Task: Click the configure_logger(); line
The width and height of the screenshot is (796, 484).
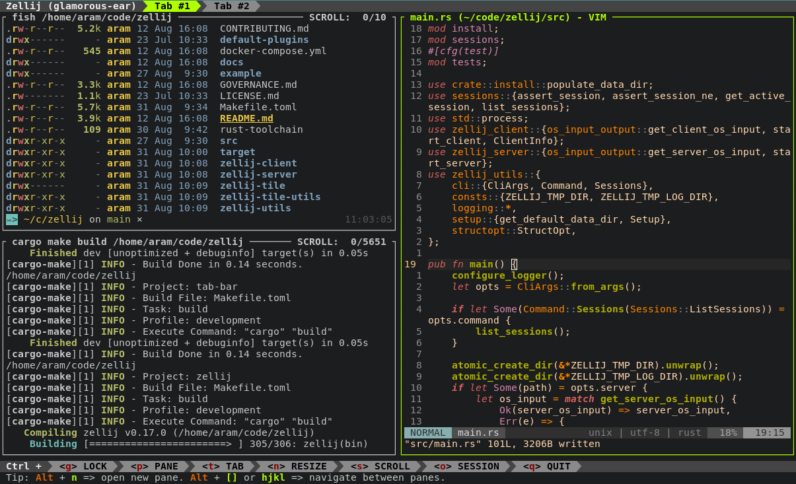Action: (x=508, y=275)
